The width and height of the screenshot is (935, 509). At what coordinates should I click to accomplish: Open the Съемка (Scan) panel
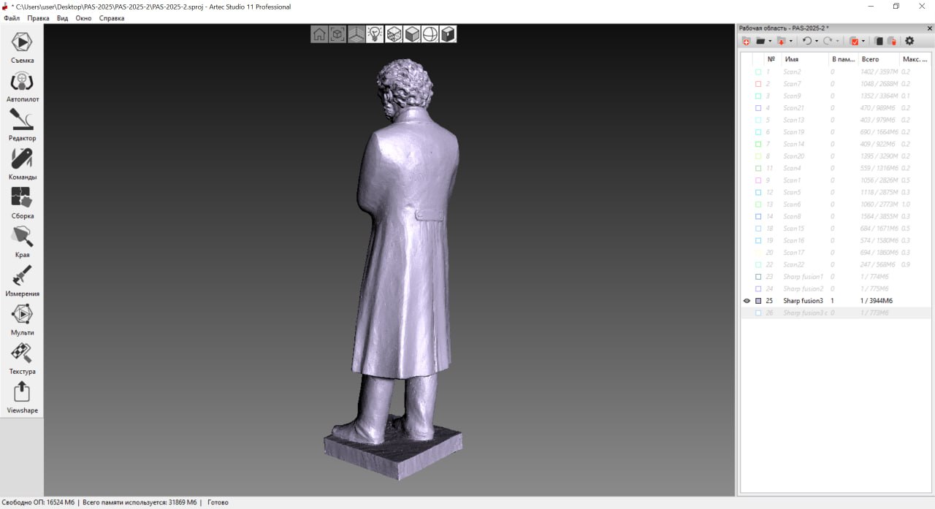[x=22, y=47]
